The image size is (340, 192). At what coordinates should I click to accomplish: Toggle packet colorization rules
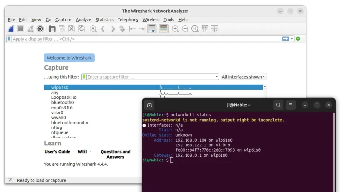click(164, 29)
